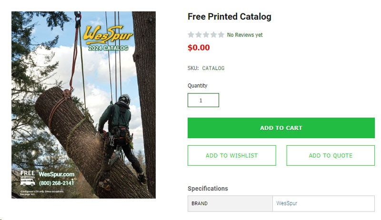Focus the Quantity input field

pyautogui.click(x=203, y=100)
